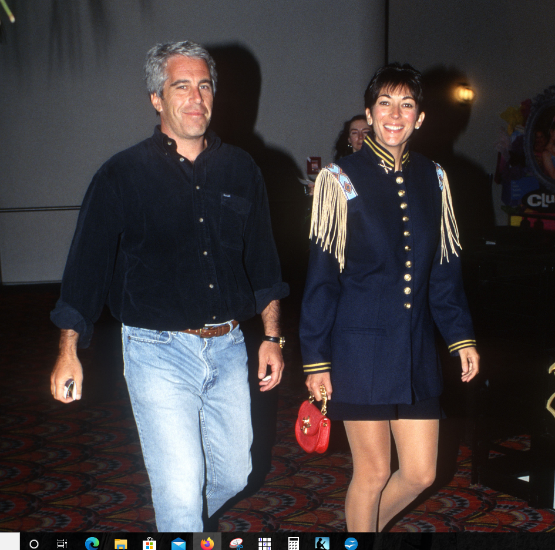The height and width of the screenshot is (550, 555).
Task: Launch the Kindle reader app icon
Action: 322,543
